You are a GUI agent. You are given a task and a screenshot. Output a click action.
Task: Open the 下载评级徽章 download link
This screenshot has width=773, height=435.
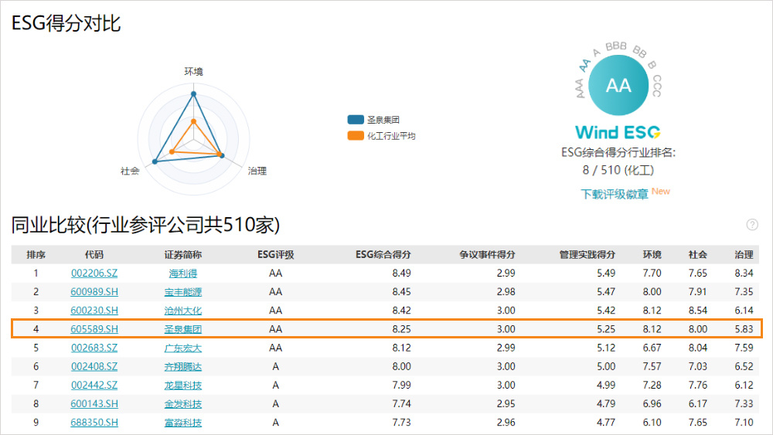click(615, 194)
